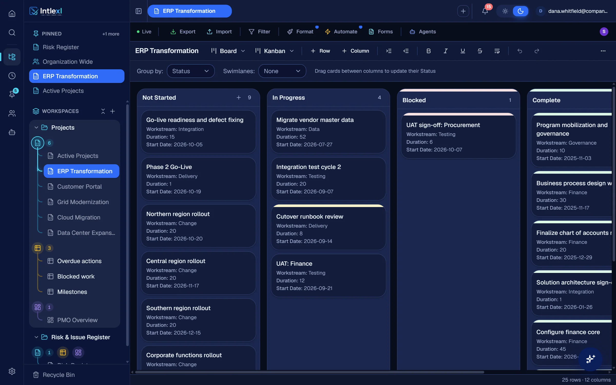Click the Export button

tap(183, 32)
